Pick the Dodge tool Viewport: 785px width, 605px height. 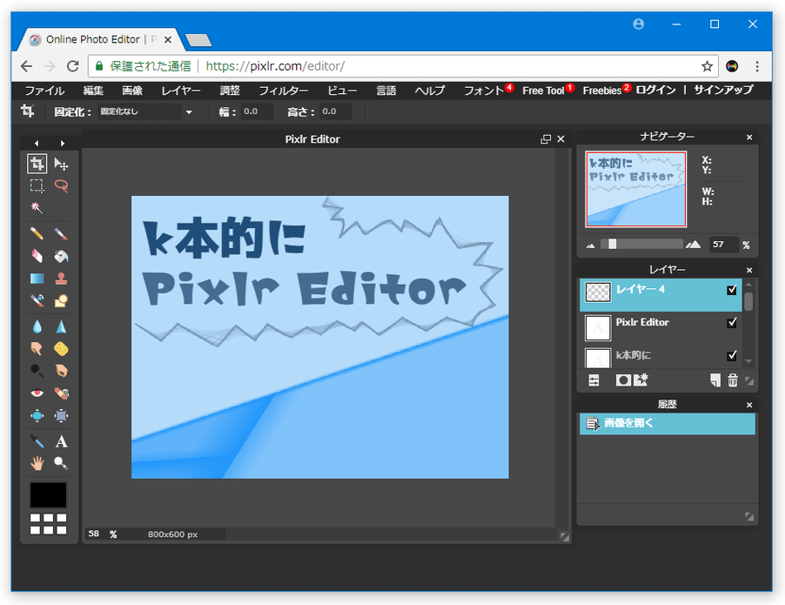tap(37, 371)
